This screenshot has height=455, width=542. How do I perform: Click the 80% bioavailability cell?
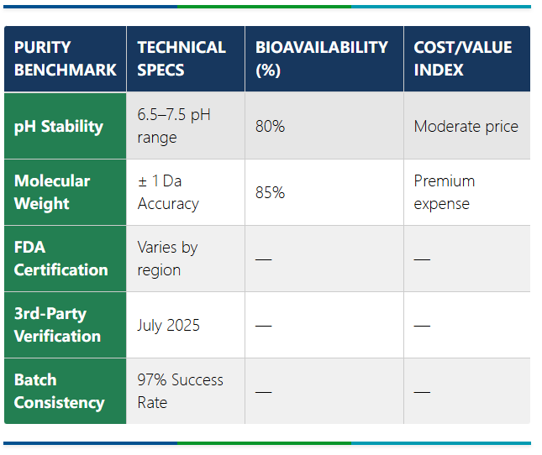click(271, 127)
